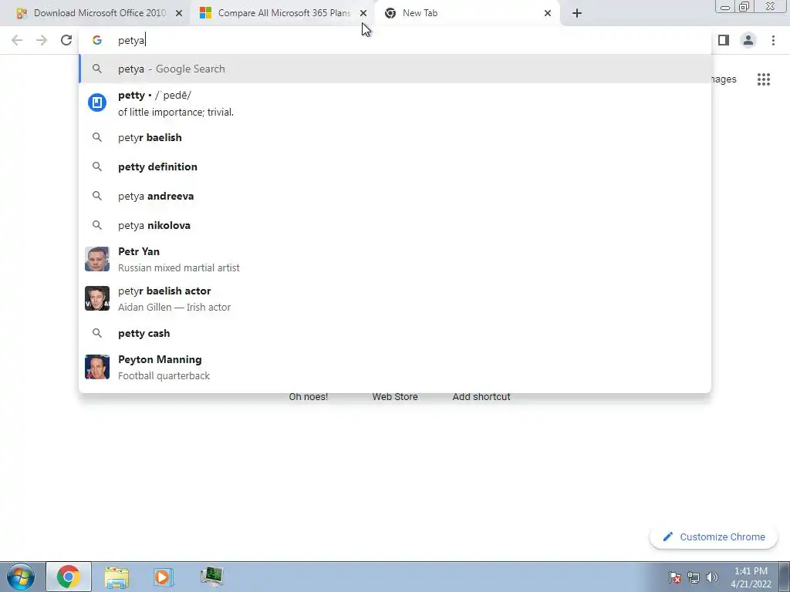Select the Petr Yan suggestion
The height and width of the screenshot is (592, 790).
click(395, 259)
